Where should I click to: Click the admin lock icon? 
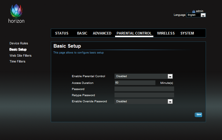194,11
